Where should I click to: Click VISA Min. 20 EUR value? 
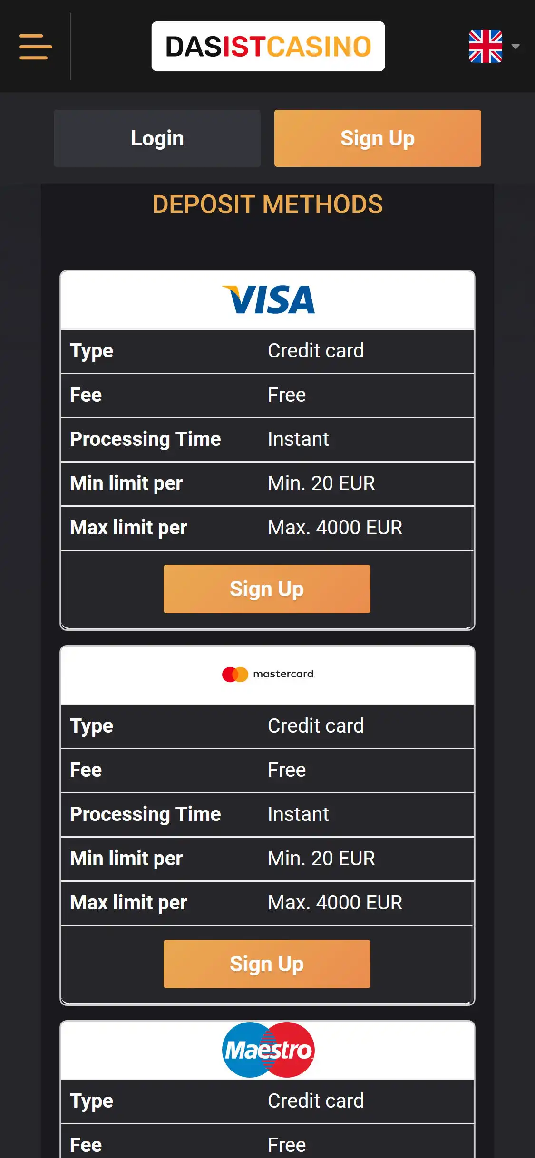coord(321,483)
